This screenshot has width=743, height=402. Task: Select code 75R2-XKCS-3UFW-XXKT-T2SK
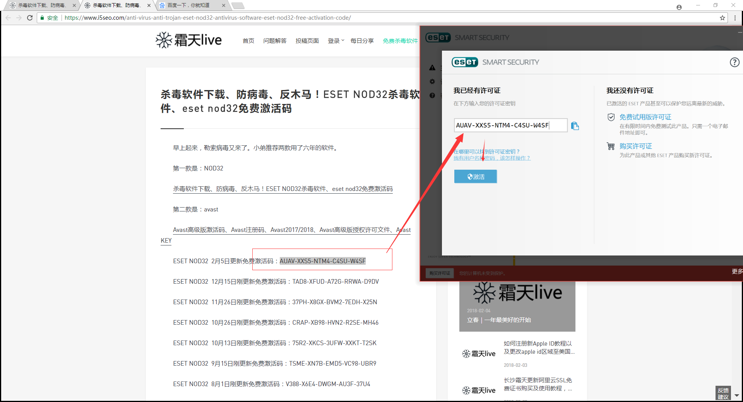334,343
